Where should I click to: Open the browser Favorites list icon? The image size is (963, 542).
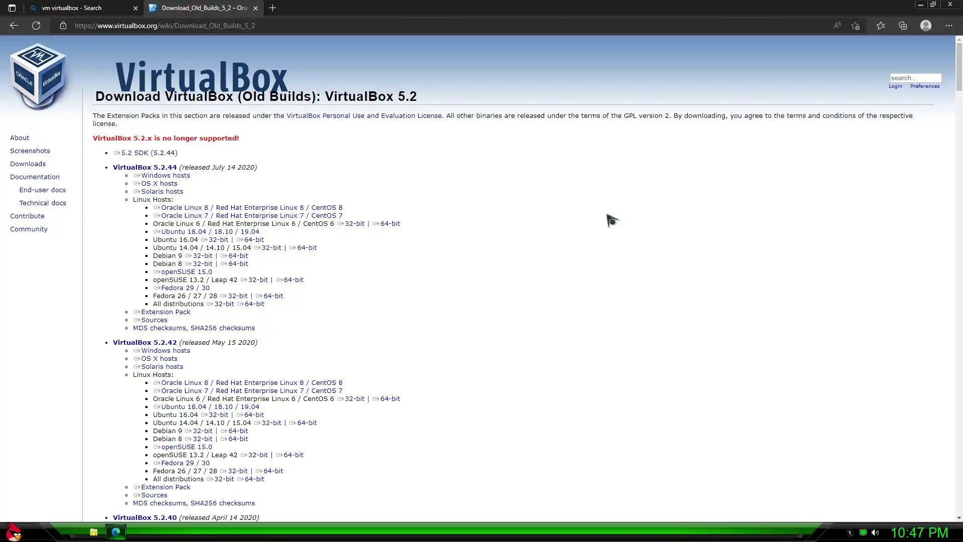(x=881, y=26)
